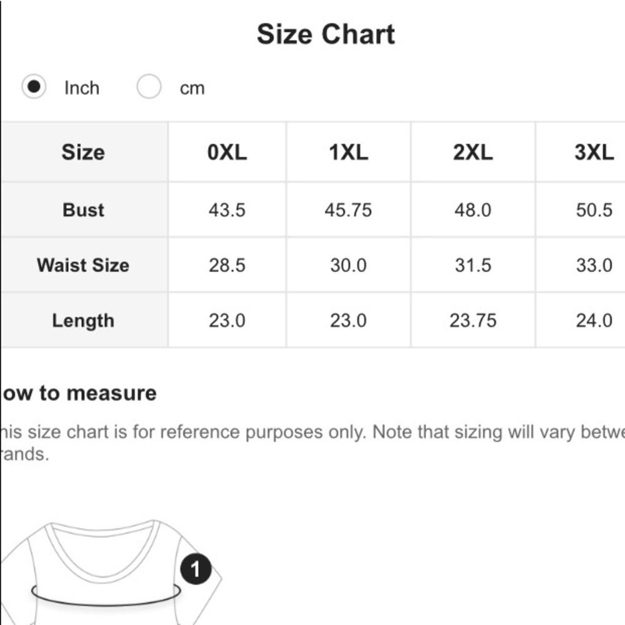Click the t-shirt measurement illustration

111,572
